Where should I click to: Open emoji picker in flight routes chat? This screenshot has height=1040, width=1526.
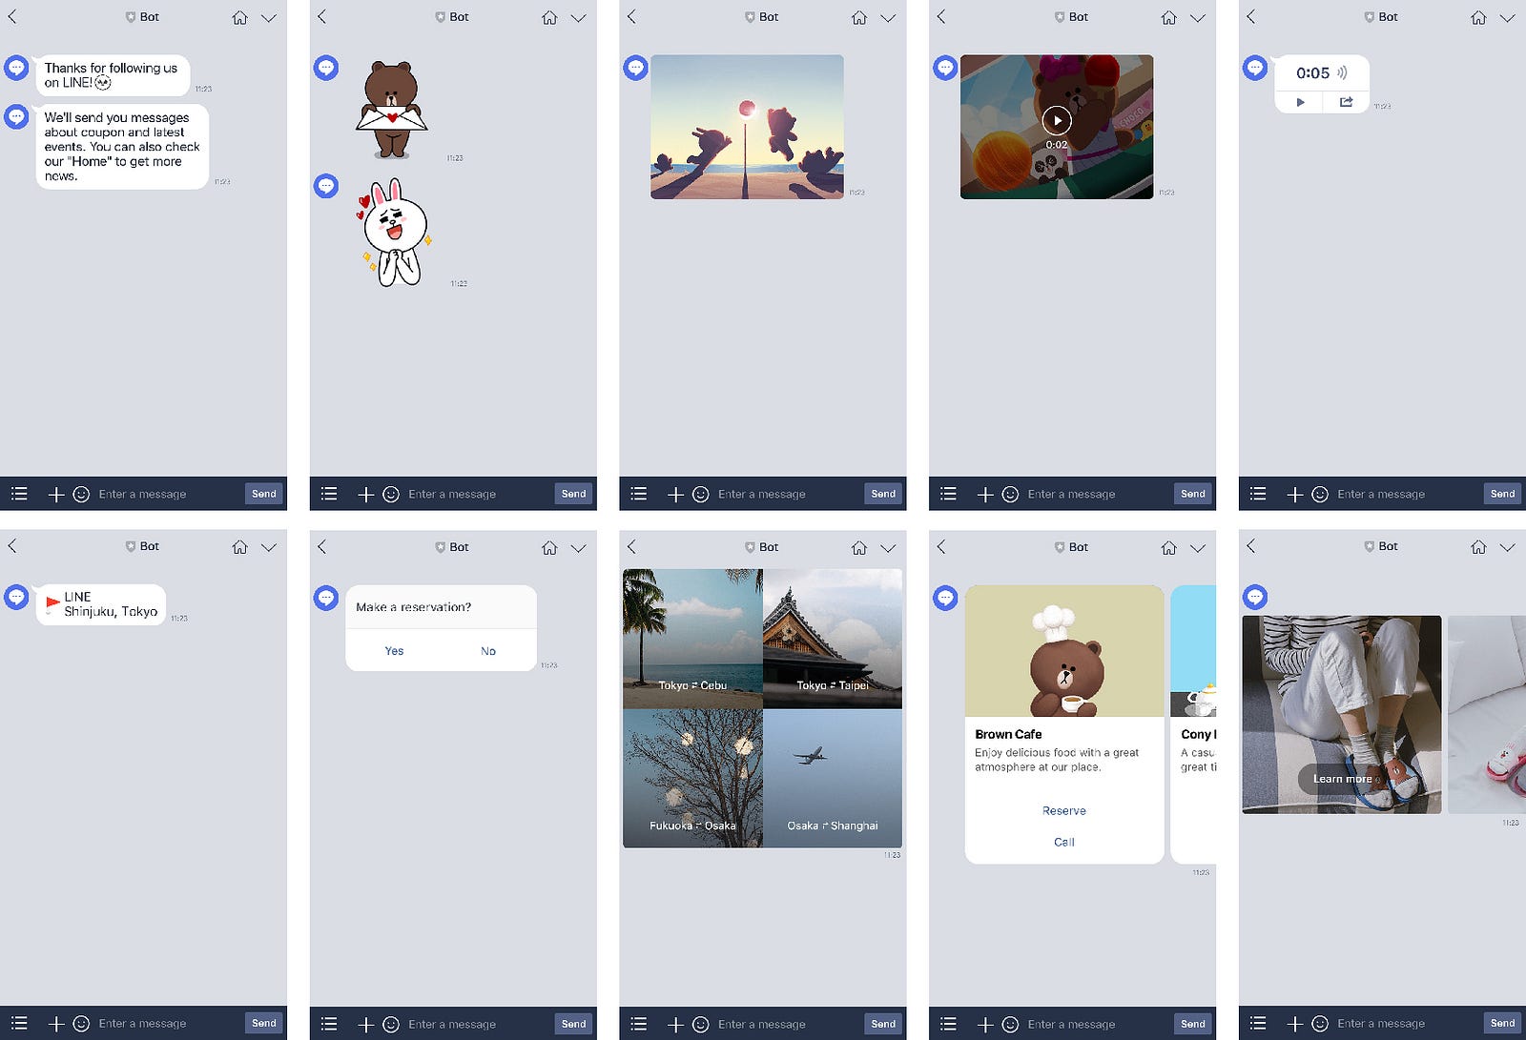pos(700,1024)
